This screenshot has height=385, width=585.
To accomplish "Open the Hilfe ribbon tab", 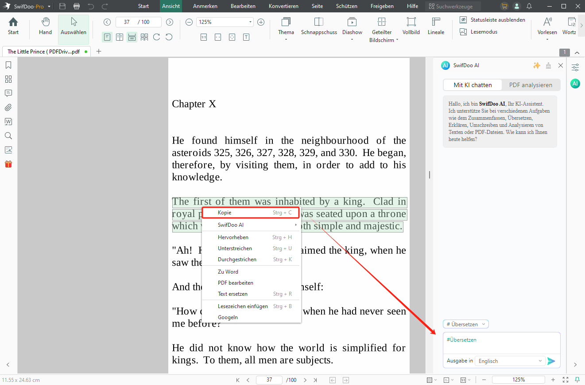I will coord(412,6).
